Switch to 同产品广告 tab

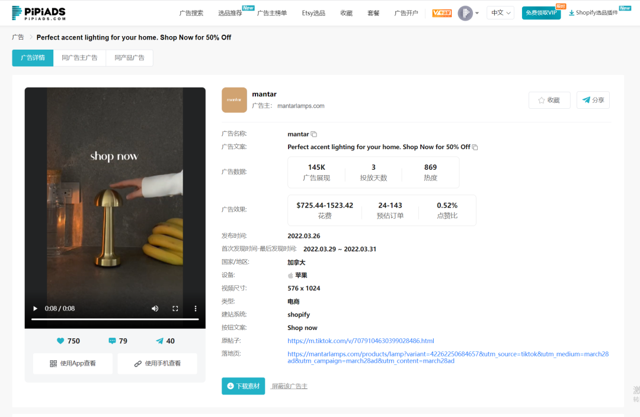coord(129,58)
